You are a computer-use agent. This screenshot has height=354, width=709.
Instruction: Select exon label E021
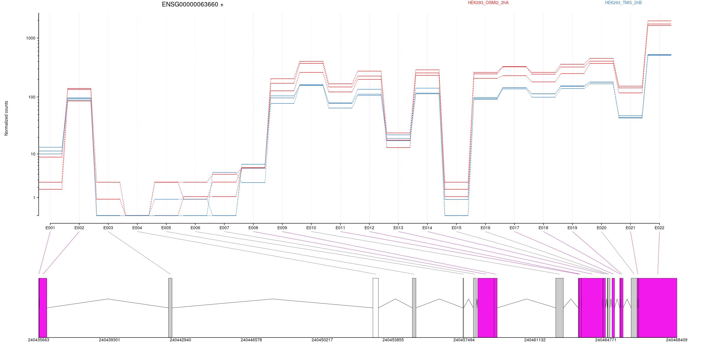[630, 228]
